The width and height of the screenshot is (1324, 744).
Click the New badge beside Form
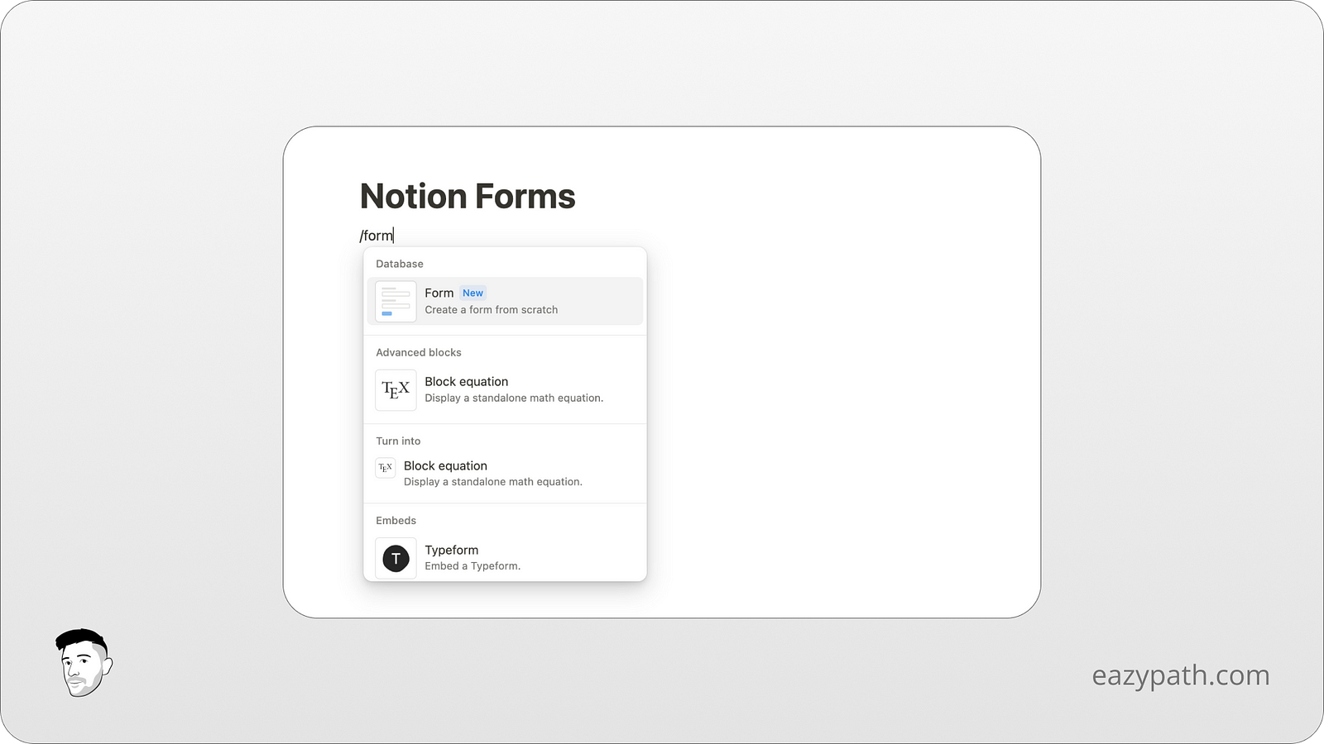[473, 293]
